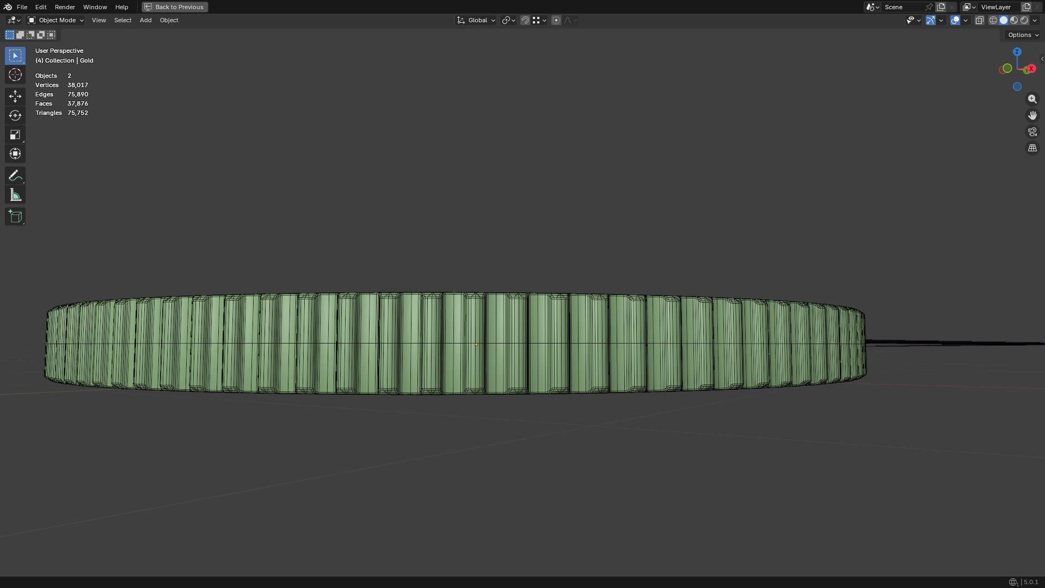Select the Scale tool

[15, 134]
